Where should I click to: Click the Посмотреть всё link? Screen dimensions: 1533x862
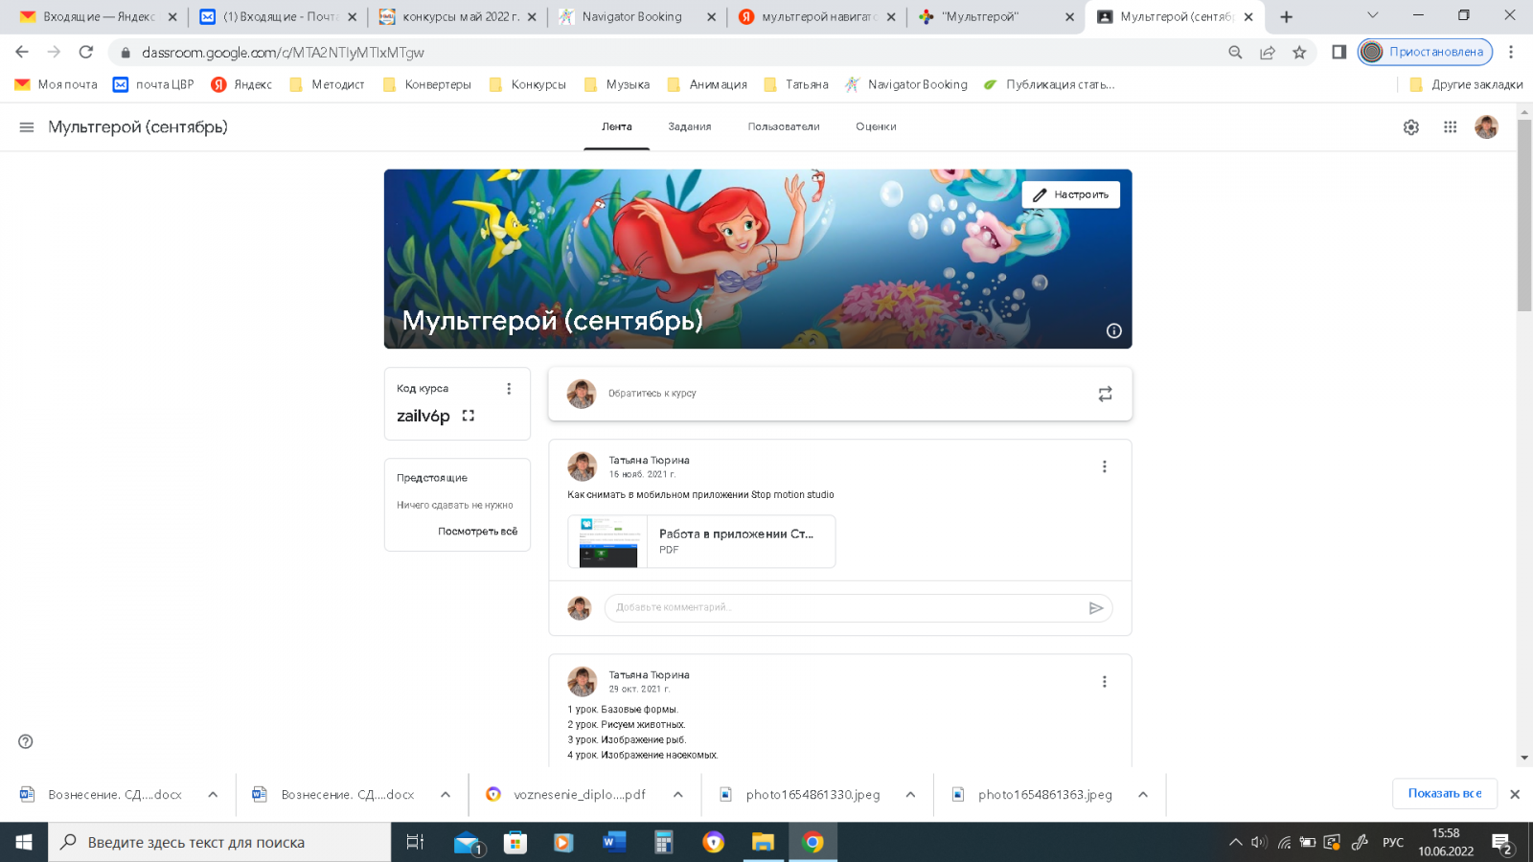pos(477,532)
